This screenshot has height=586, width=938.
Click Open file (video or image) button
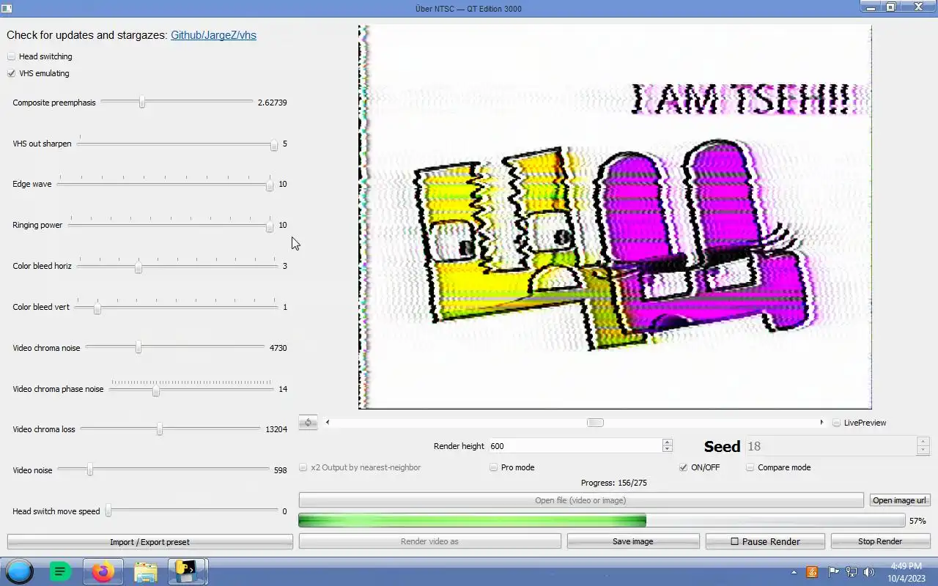click(x=581, y=500)
